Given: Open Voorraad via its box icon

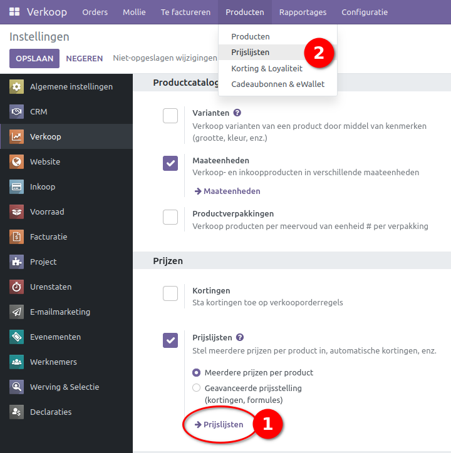Looking at the screenshot, I should click(17, 211).
